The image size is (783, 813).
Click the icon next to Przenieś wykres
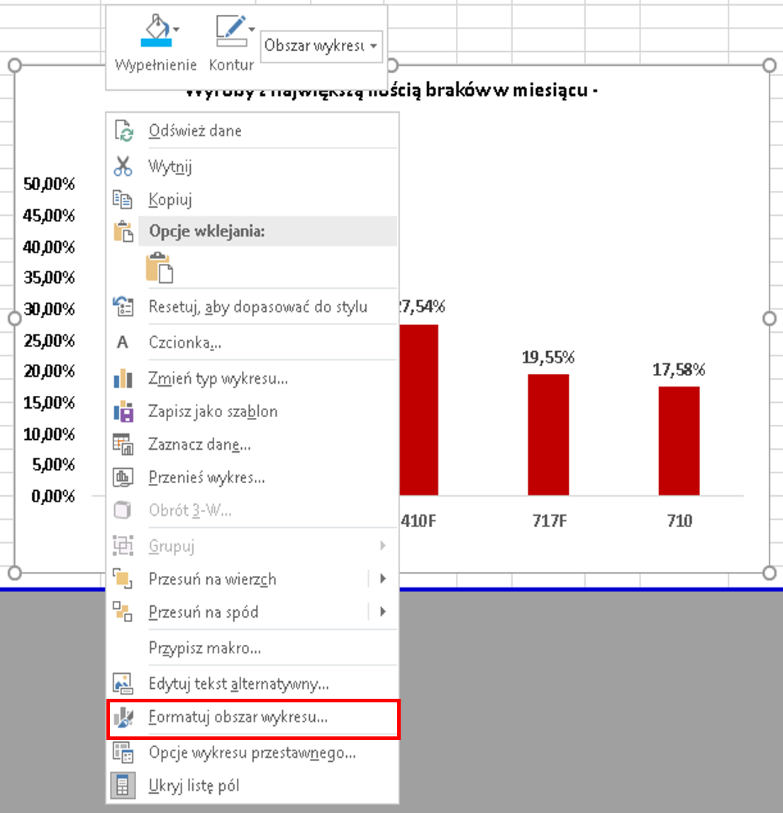[123, 477]
